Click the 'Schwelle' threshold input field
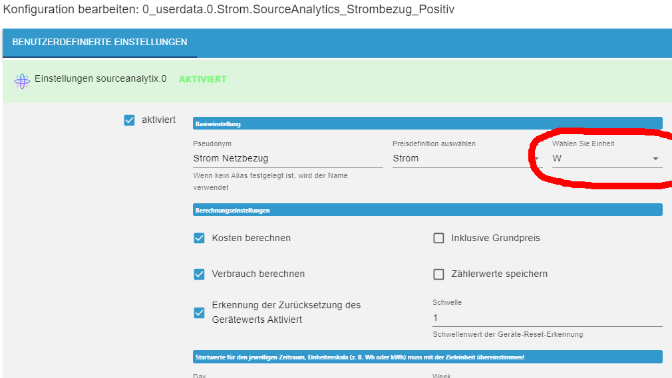 click(547, 318)
